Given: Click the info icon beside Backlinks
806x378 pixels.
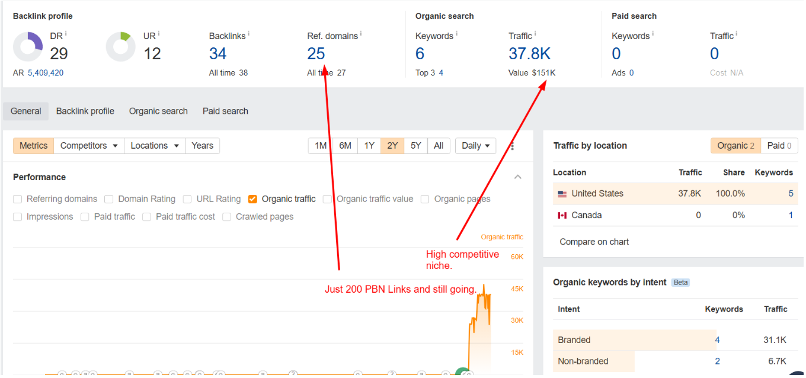Looking at the screenshot, I should pos(248,34).
